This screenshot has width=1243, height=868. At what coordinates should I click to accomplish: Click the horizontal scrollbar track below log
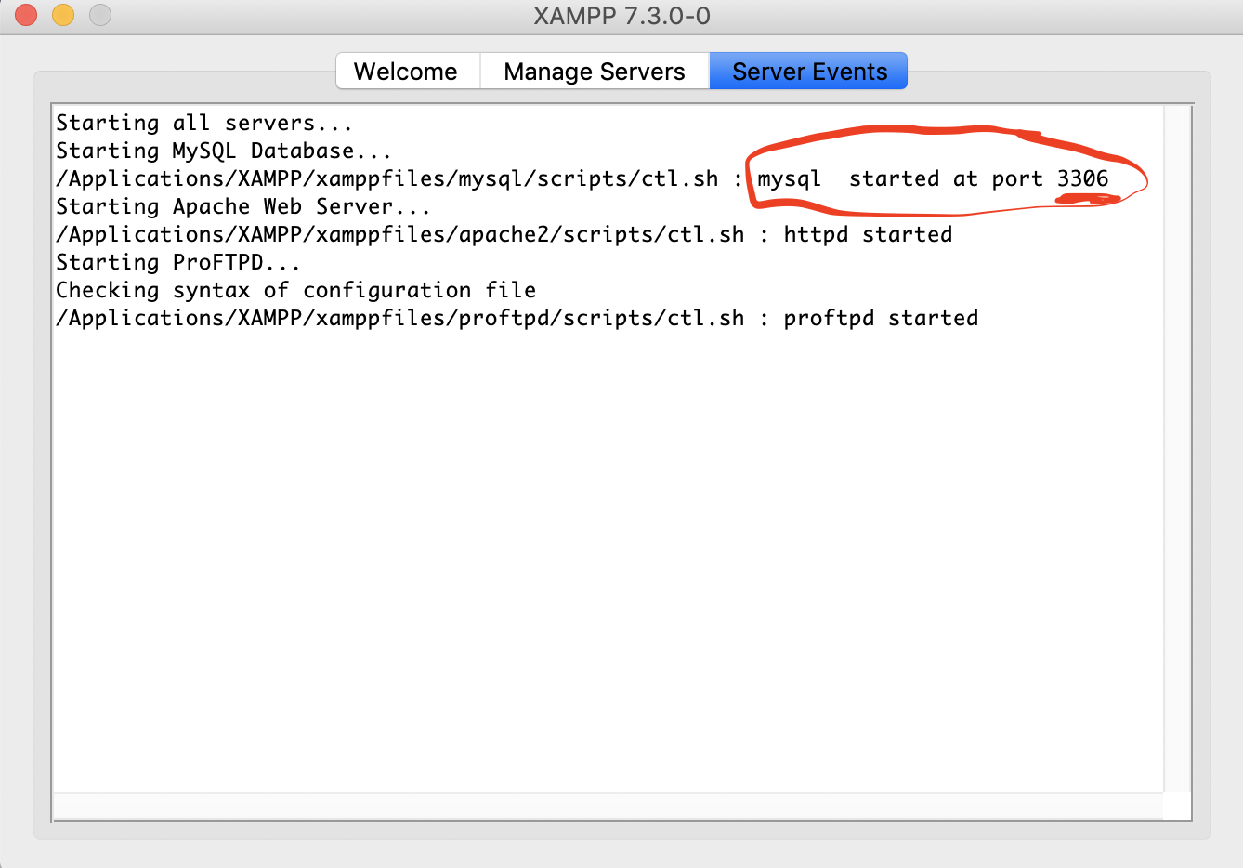(608, 805)
